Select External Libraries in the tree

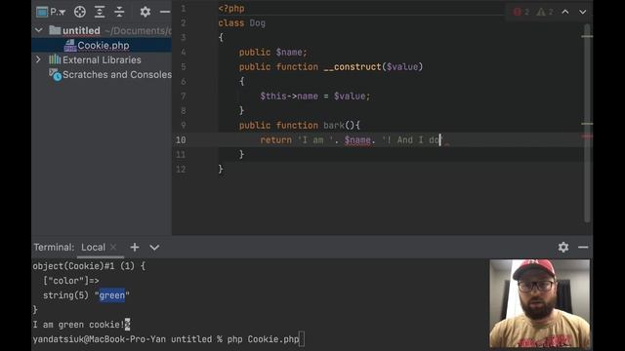[102, 59]
